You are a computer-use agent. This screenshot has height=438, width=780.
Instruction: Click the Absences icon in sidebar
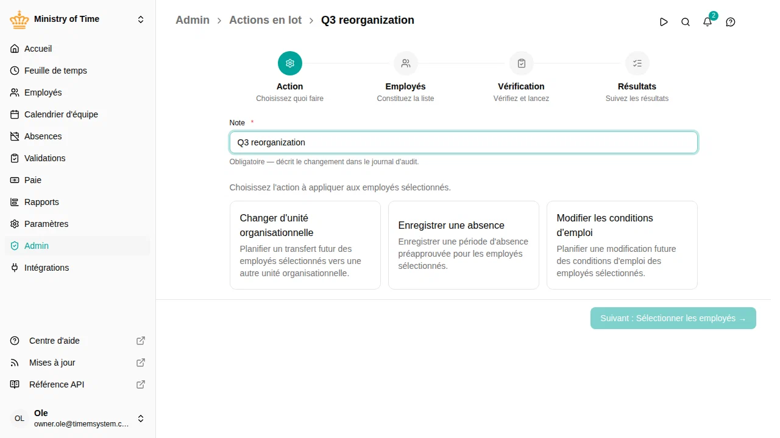15,136
